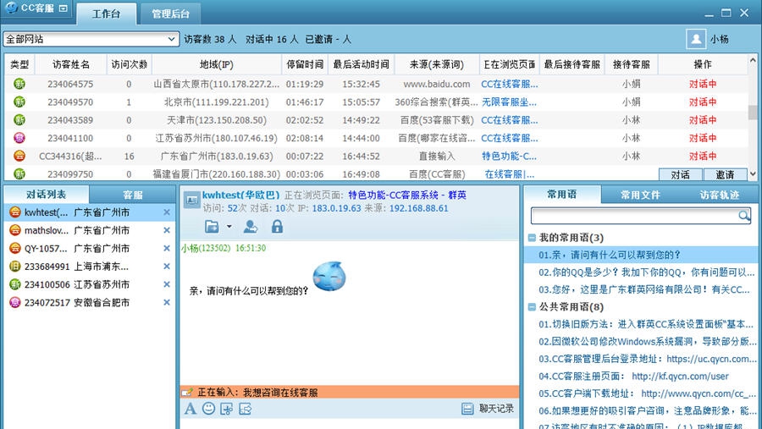
Task: Click IP 183.0.19.63 in chat header
Action: (336, 208)
